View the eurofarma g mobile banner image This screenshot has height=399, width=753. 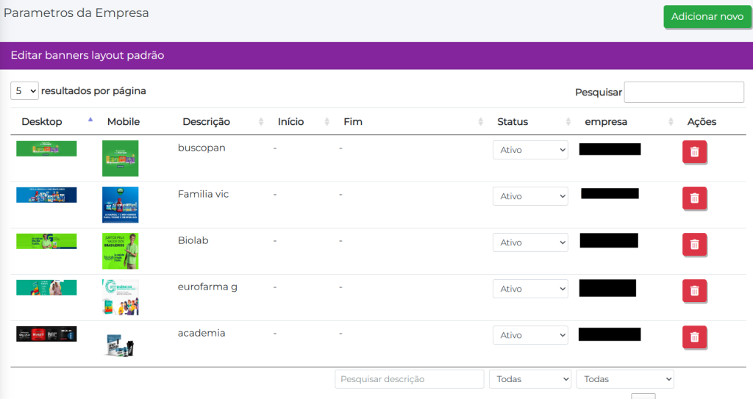click(x=120, y=297)
